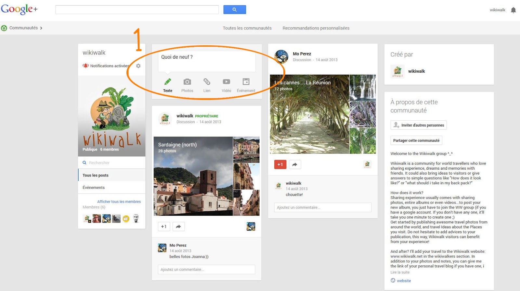Click wikiwalk name in chouette comment
Viewport: 520px width, 291px height.
tap(293, 183)
